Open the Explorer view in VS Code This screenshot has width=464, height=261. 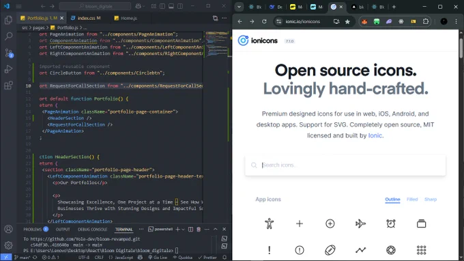(8, 20)
